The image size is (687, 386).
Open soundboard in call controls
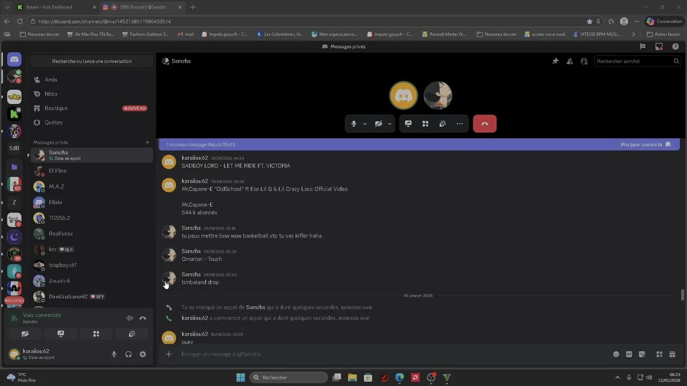point(442,123)
